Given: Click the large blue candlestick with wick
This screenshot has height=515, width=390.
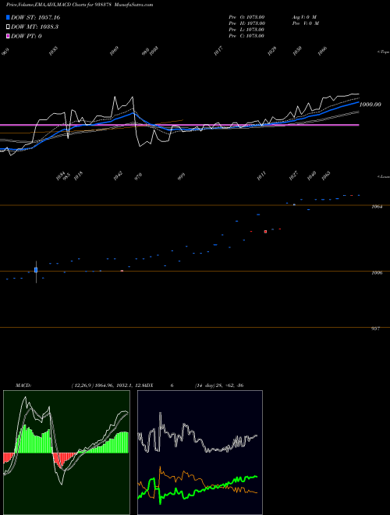Looking at the screenshot, I should [36, 270].
